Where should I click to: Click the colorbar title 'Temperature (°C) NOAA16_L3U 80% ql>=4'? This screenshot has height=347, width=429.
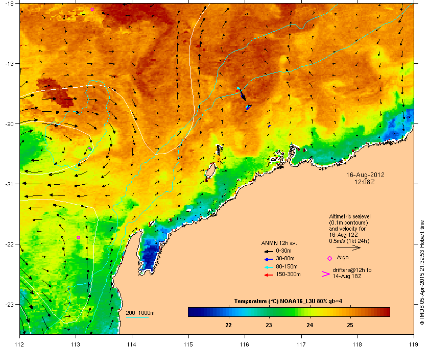tap(288, 302)
